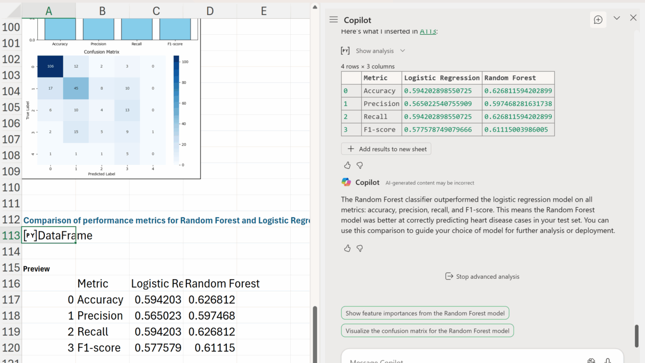This screenshot has height=363, width=645.
Task: Click the Copilot pane vertical scrollbar thumb
Action: (636, 336)
